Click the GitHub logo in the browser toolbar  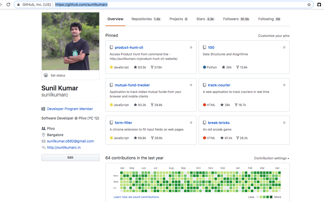(320, 4)
